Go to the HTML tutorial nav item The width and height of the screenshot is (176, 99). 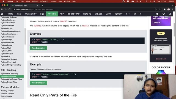click(x=10, y=14)
